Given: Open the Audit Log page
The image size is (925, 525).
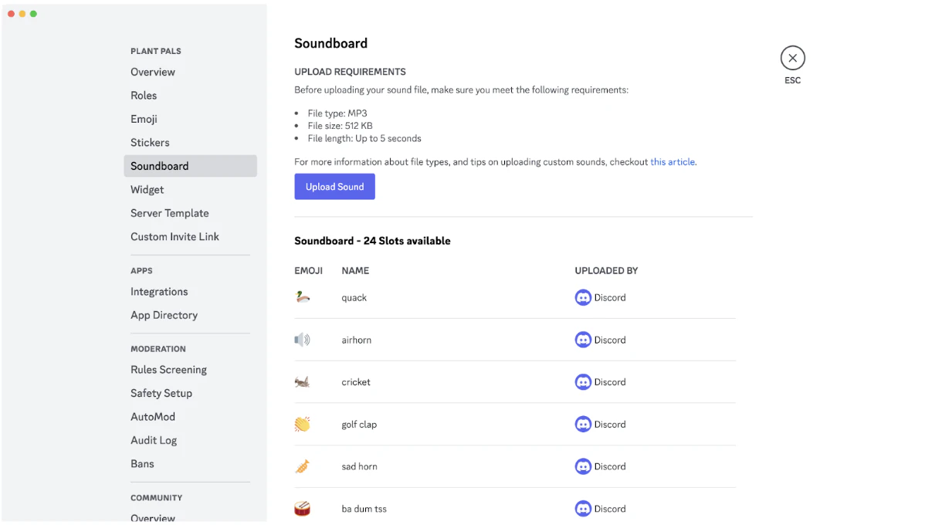Looking at the screenshot, I should [154, 440].
